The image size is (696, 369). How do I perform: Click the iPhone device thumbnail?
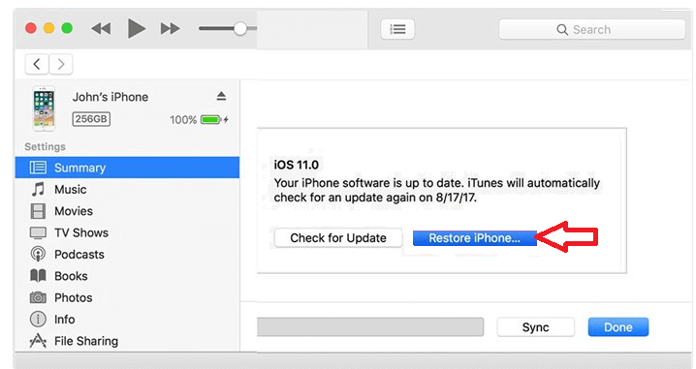[x=44, y=108]
